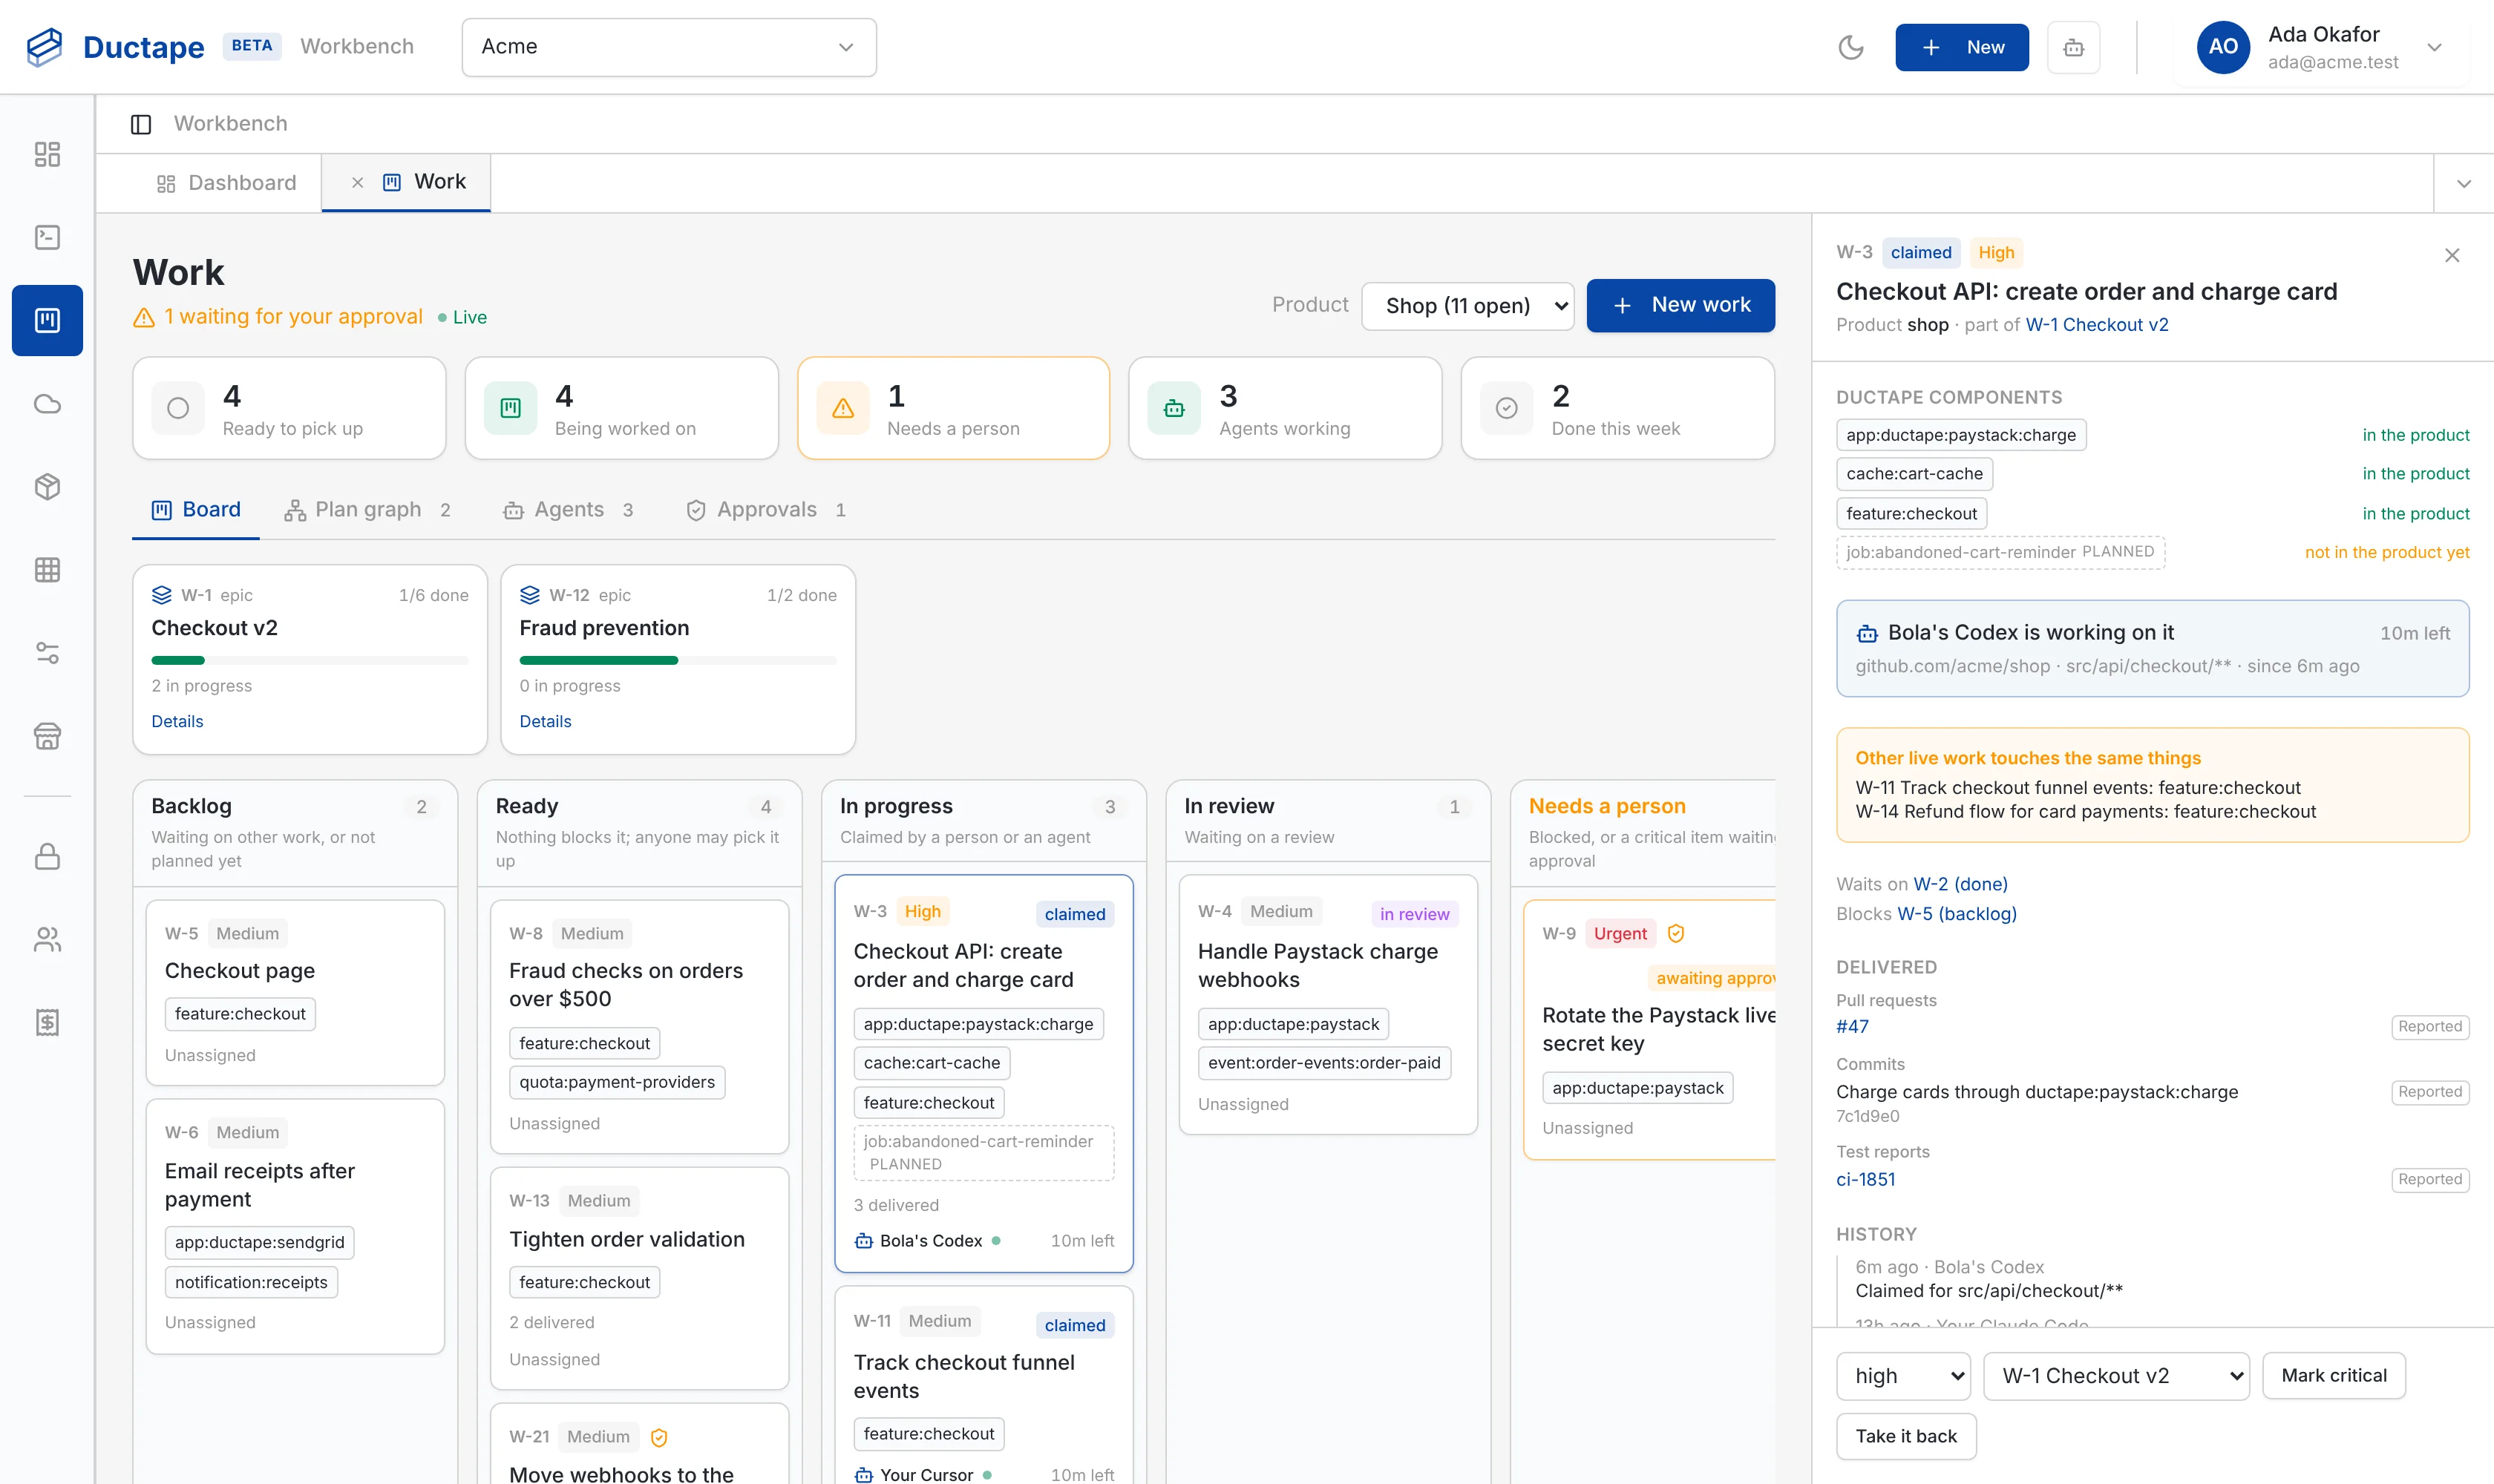Open pull request #47 link

1852,1026
